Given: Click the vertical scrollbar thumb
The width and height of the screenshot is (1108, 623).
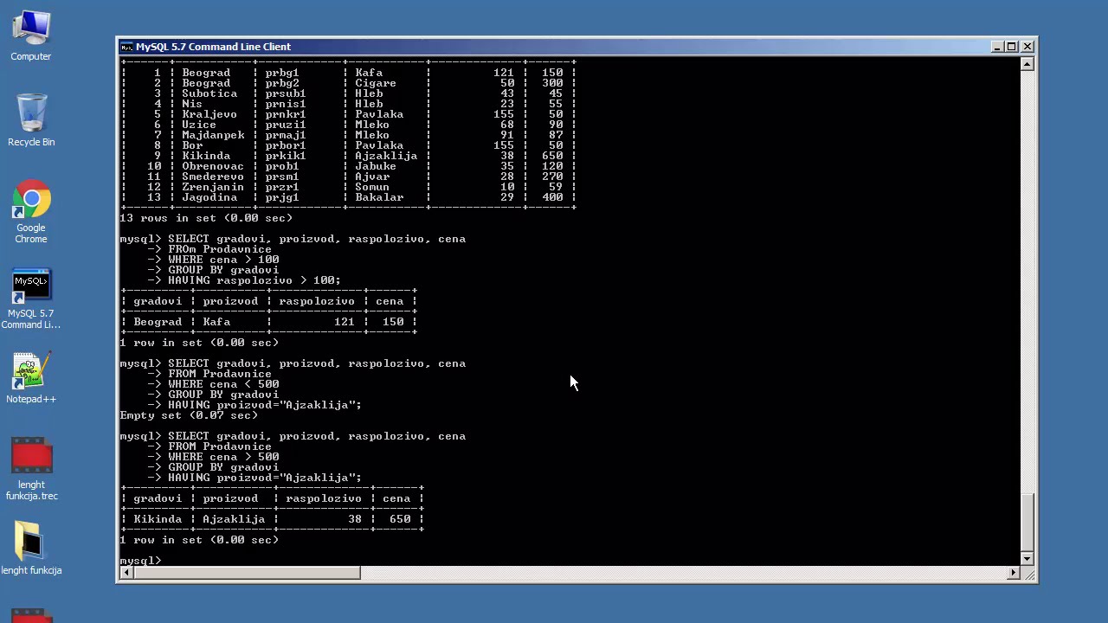Looking at the screenshot, I should [x=1027, y=523].
